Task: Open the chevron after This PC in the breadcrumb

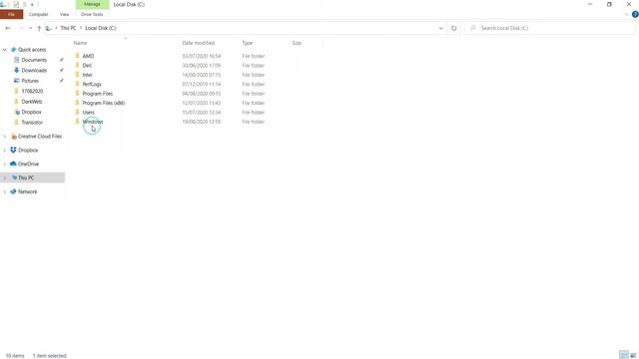Action: 81,28
